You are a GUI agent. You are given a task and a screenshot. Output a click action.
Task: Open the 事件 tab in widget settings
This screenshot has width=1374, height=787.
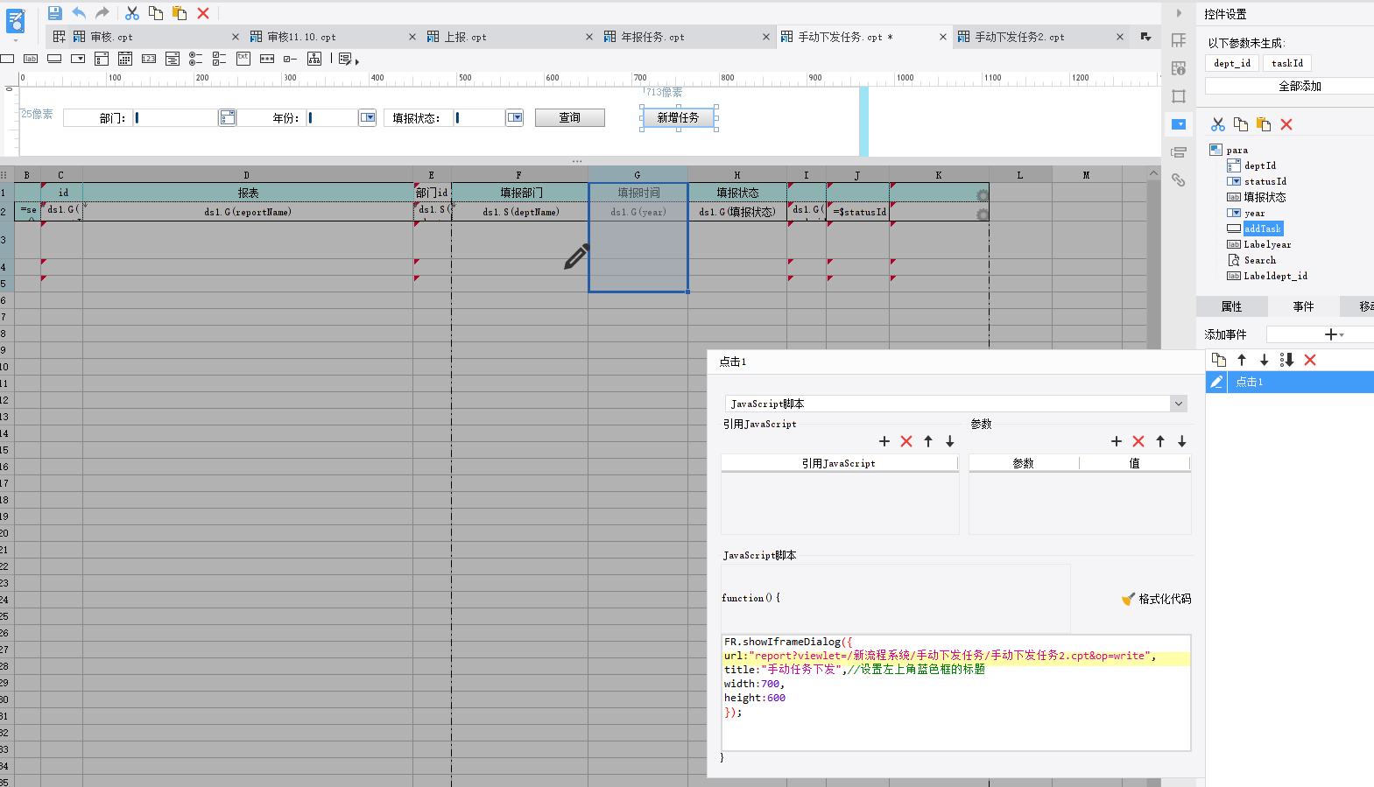click(x=1303, y=306)
